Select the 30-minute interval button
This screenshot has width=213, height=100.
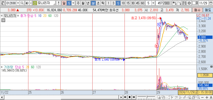tap(133, 3)
